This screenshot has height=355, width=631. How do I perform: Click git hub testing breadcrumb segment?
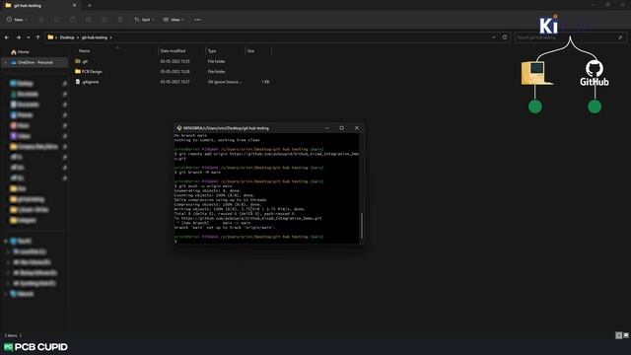[x=95, y=37]
